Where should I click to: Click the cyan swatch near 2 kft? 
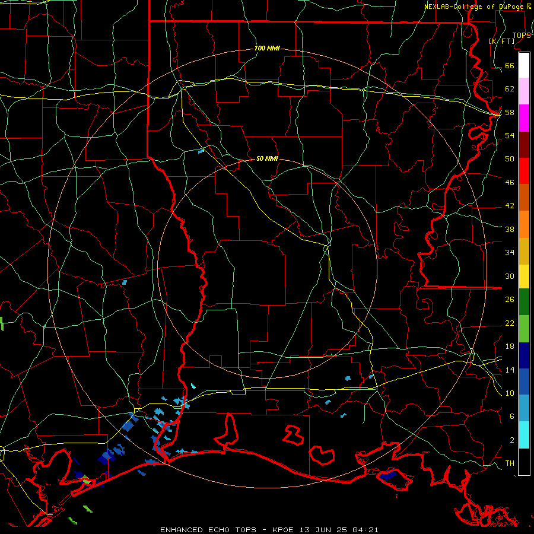point(524,435)
